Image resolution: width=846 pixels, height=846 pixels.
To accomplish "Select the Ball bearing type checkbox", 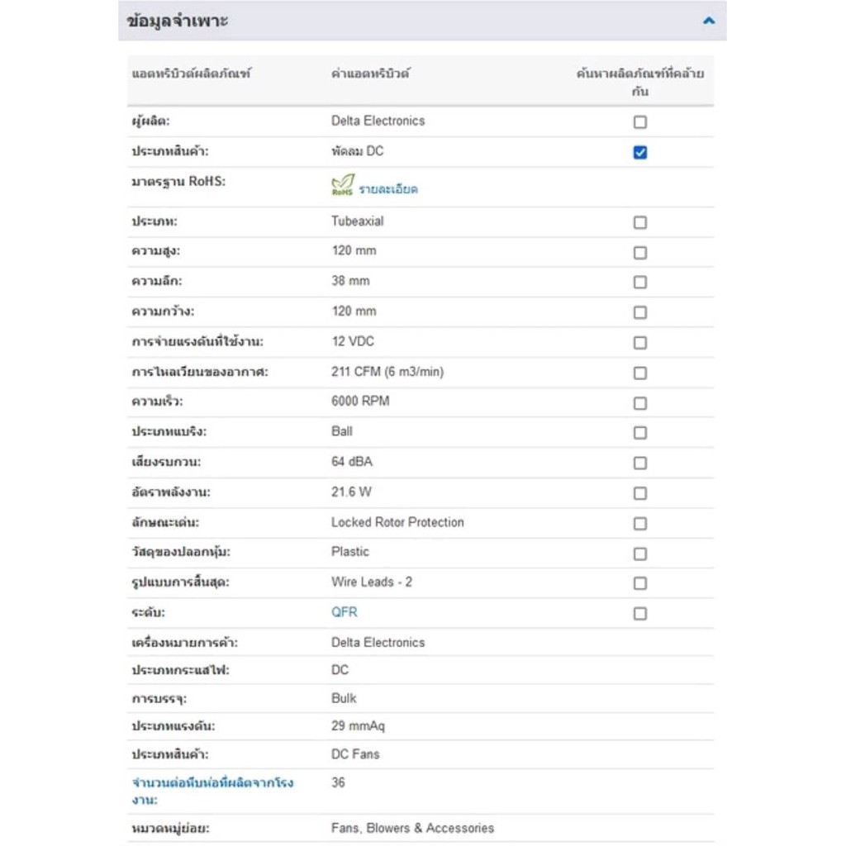I will point(639,433).
